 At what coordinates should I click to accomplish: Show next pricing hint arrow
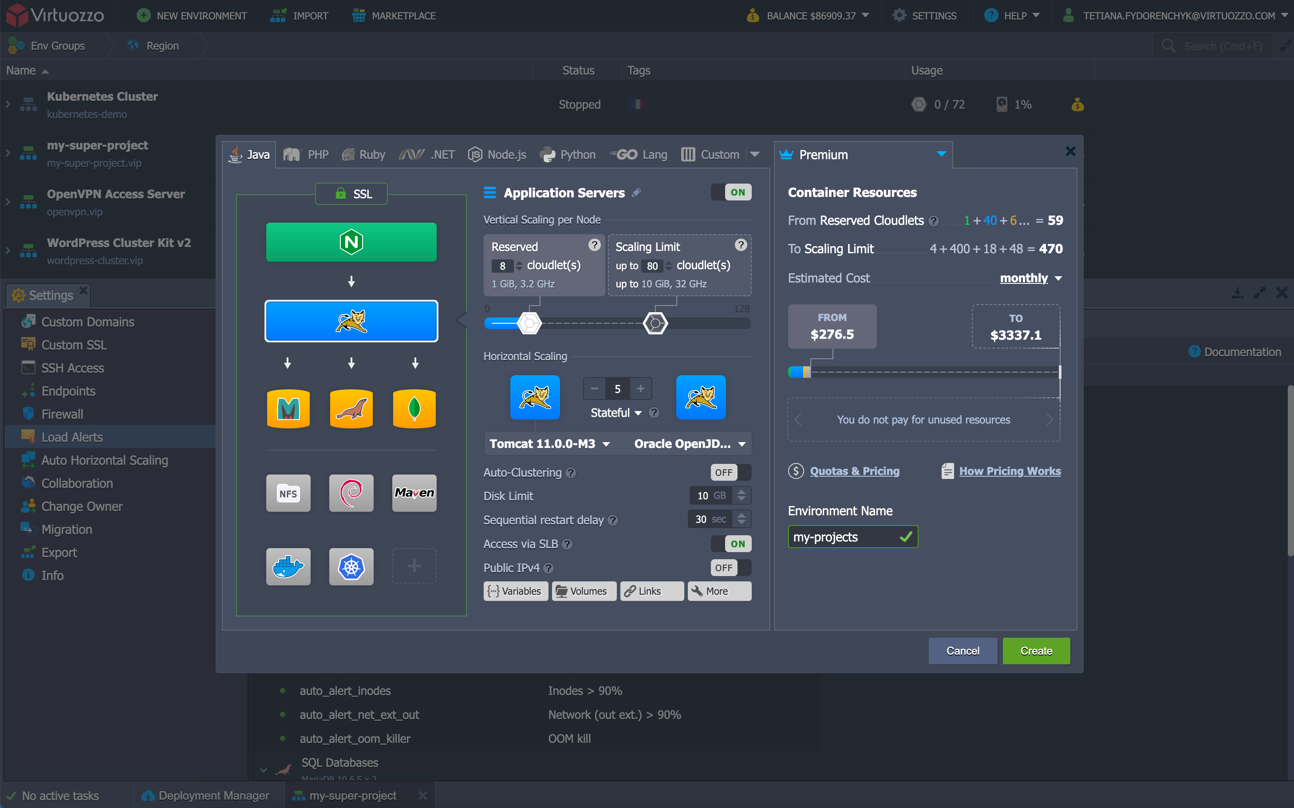click(1049, 420)
